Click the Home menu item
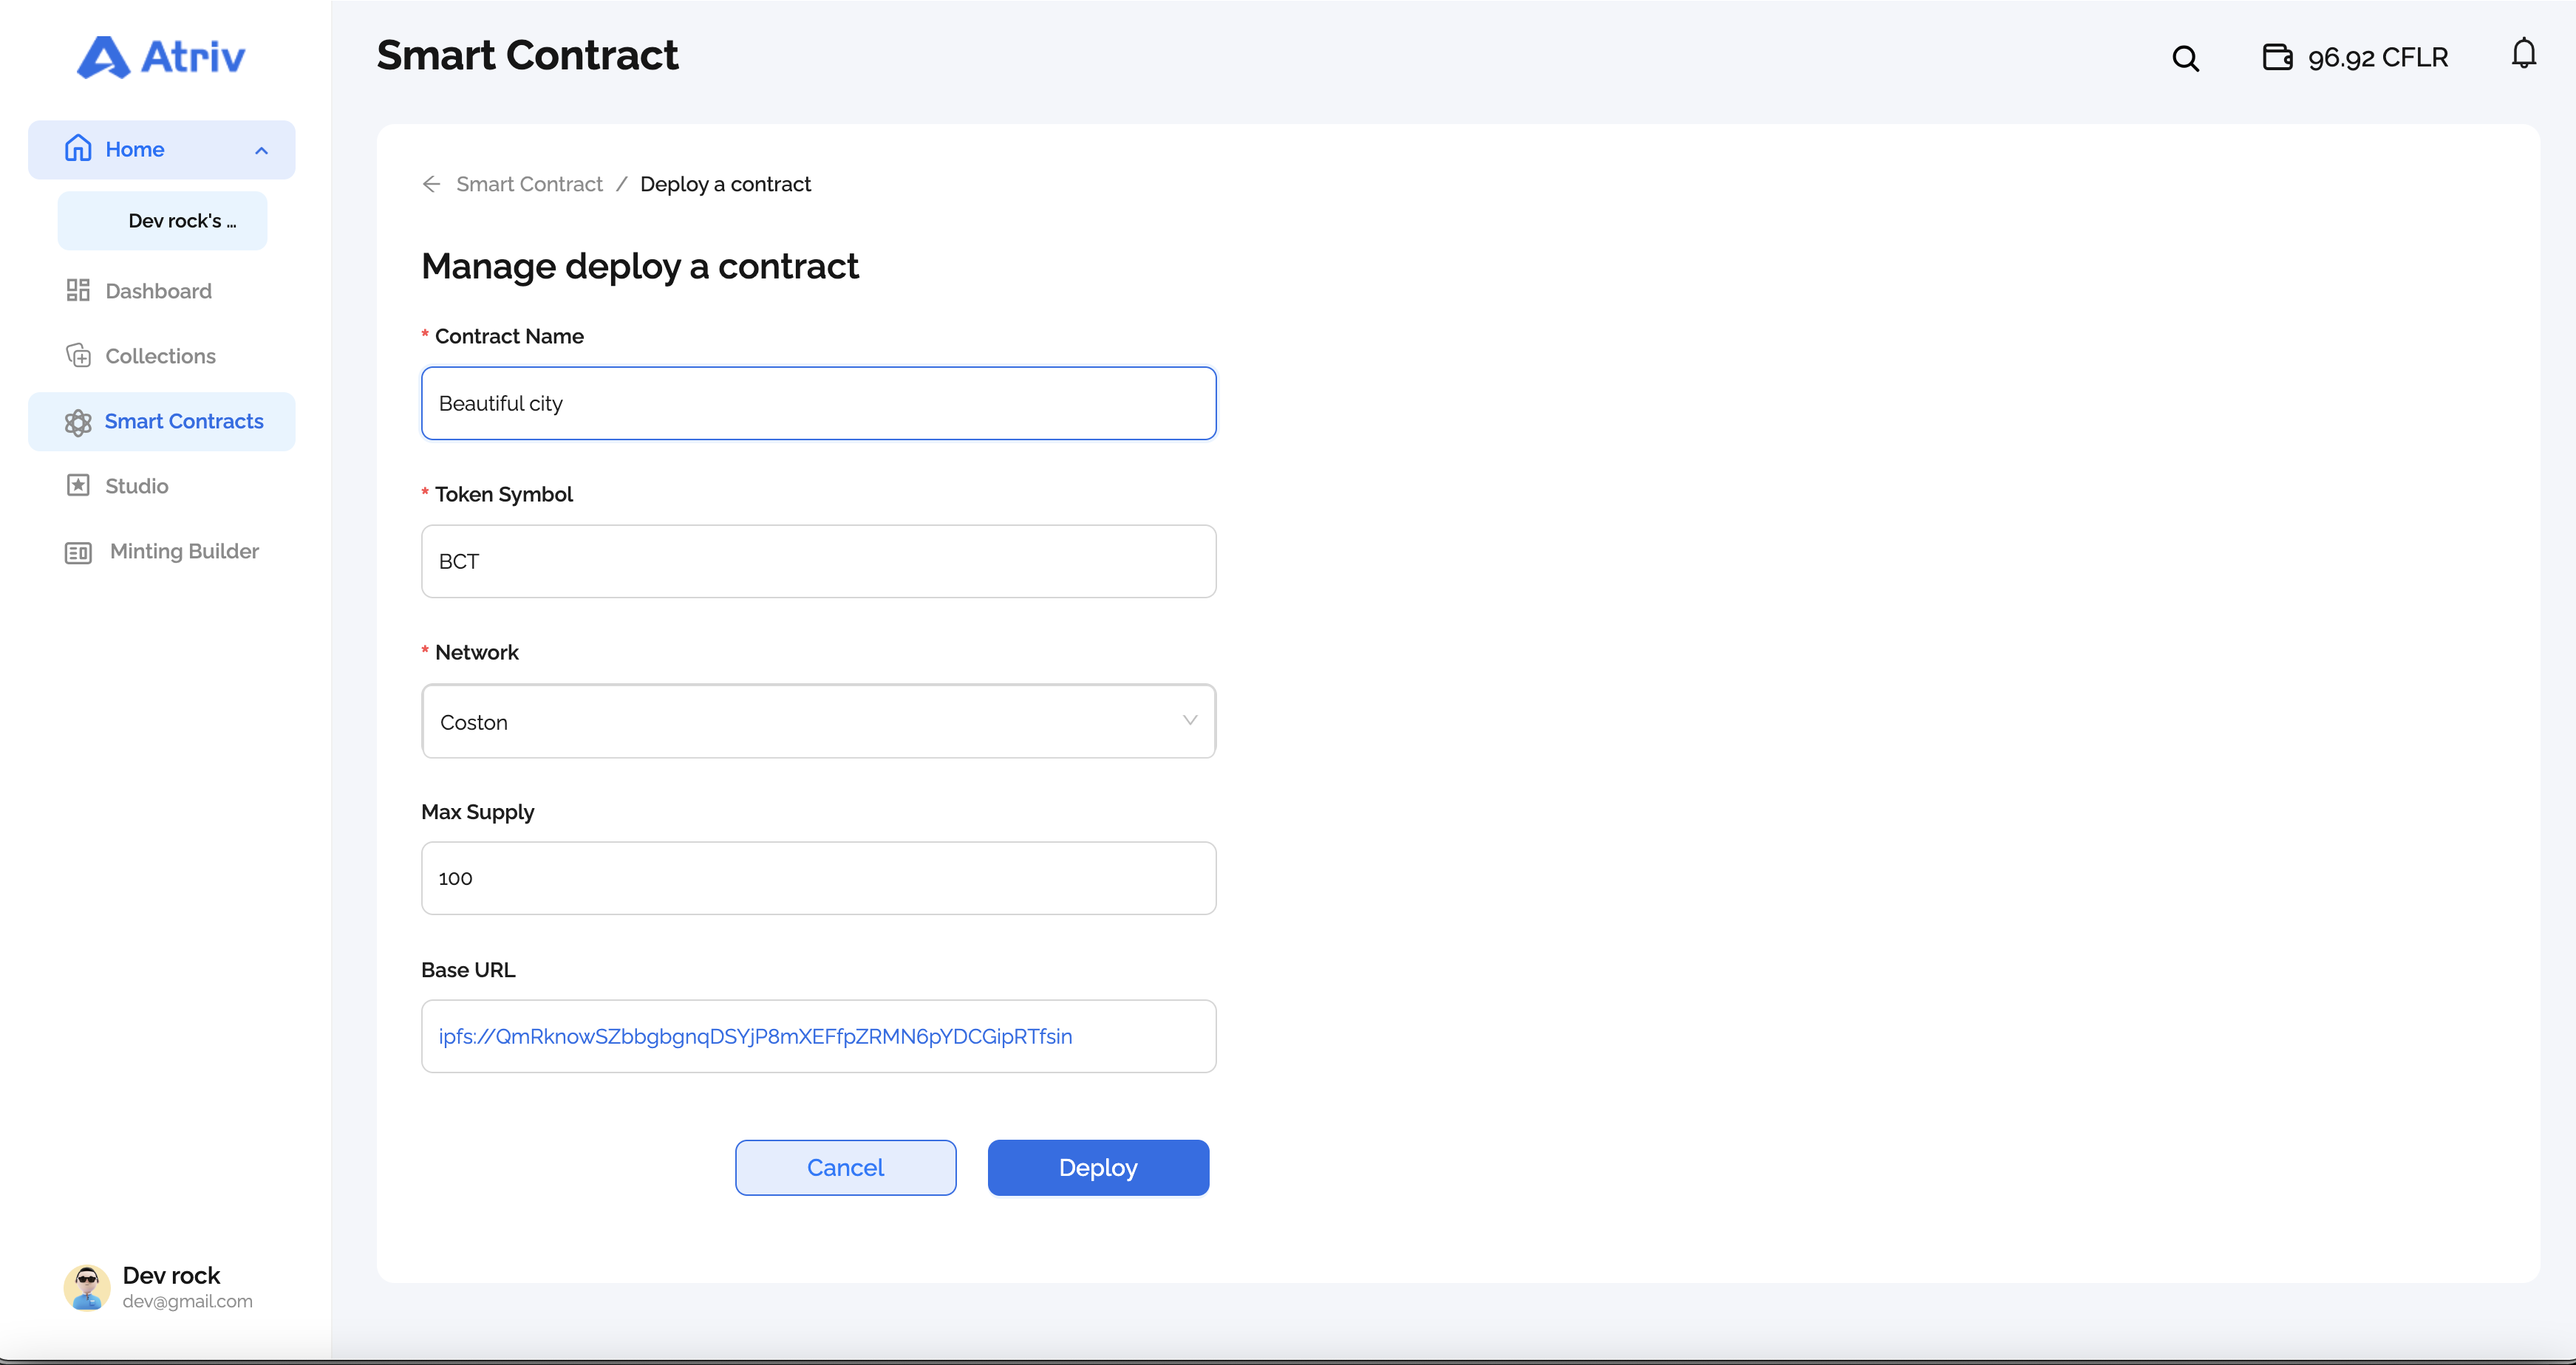Screen dimensions: 2576x1365 (162, 150)
